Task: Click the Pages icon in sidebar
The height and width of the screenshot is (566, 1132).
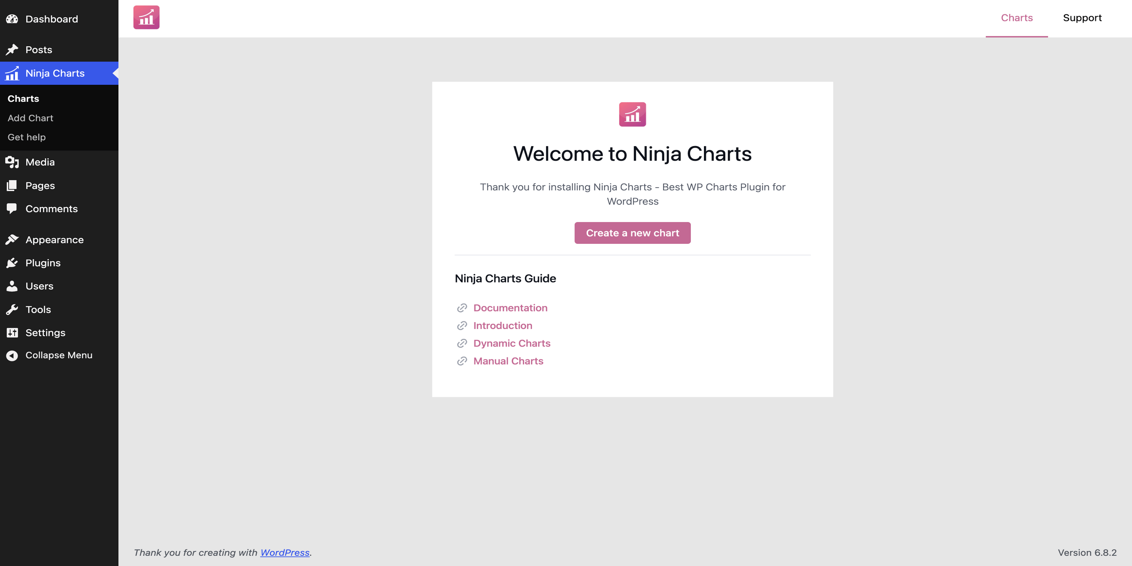Action: tap(12, 186)
